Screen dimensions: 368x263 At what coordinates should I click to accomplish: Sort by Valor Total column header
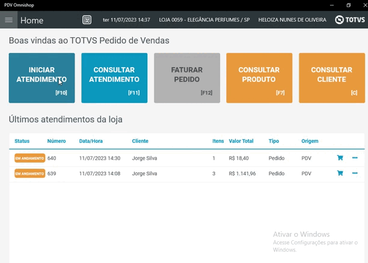coord(241,141)
